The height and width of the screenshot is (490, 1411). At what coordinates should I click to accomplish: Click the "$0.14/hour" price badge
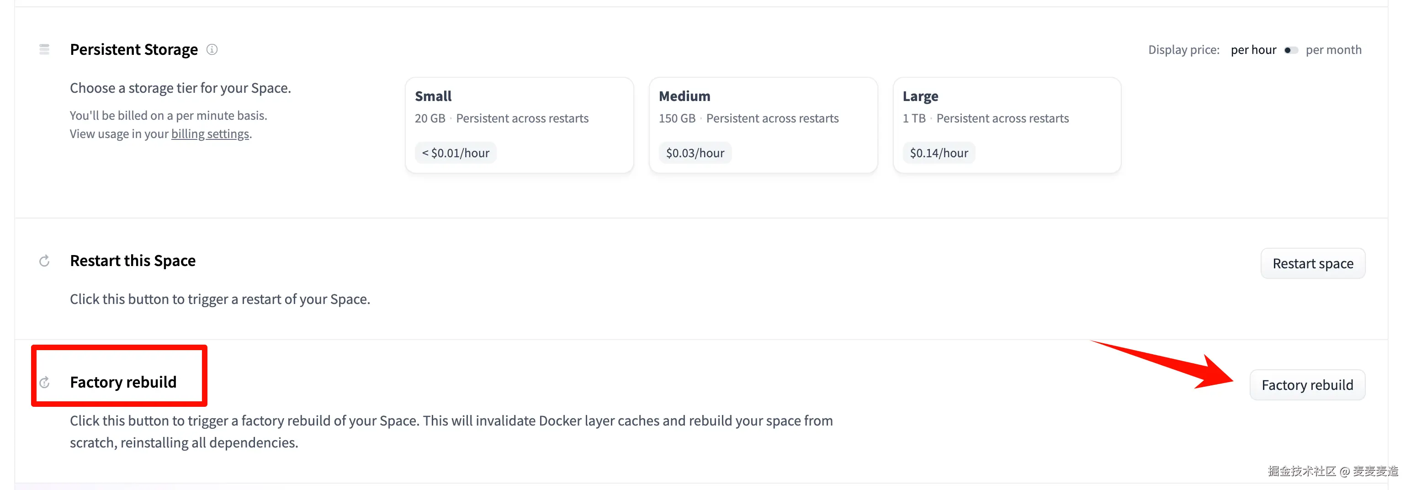939,153
